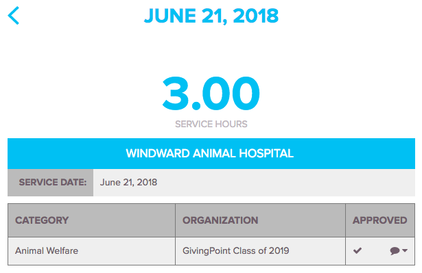The image size is (422, 273).
Task: Click the approved checkmark icon
Action: (357, 250)
